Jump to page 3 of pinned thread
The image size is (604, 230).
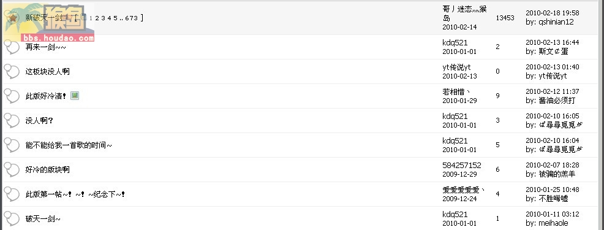pyautogui.click(x=103, y=18)
